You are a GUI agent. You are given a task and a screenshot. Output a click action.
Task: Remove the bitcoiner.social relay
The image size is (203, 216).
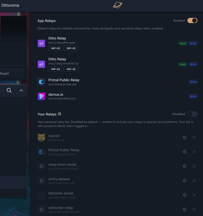click(194, 195)
